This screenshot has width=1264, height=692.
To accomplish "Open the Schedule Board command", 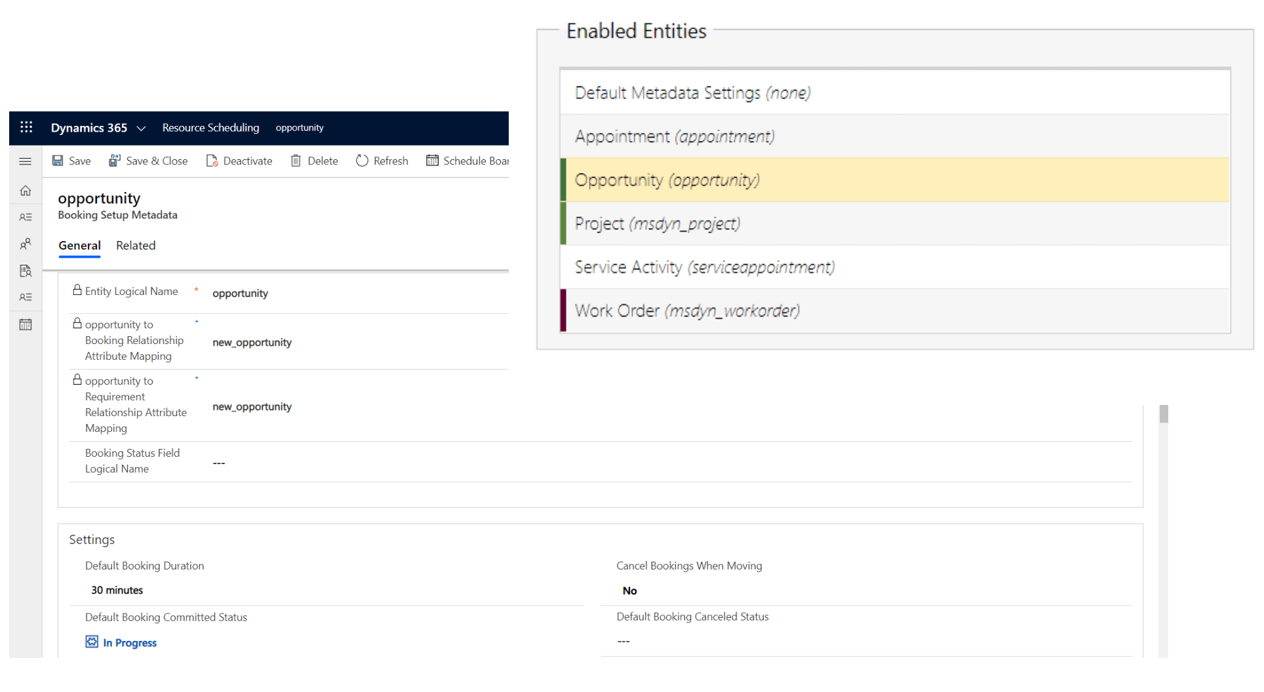I will (467, 161).
